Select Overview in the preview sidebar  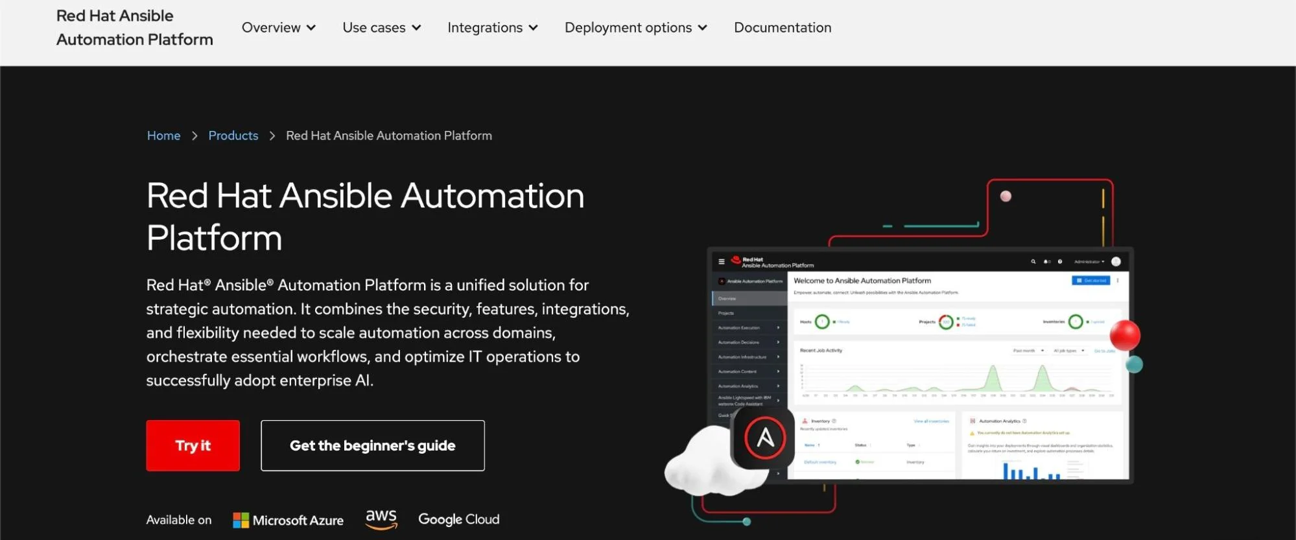(749, 299)
